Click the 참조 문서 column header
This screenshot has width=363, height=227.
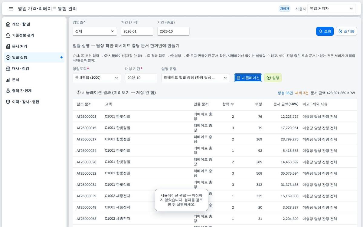[84, 104]
